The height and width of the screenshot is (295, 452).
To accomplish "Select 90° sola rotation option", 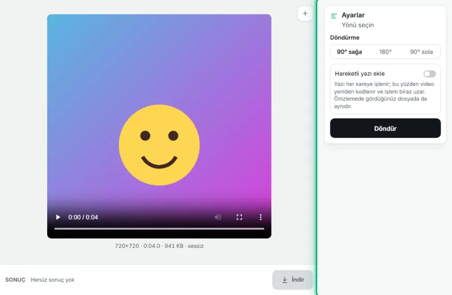I will (x=421, y=52).
